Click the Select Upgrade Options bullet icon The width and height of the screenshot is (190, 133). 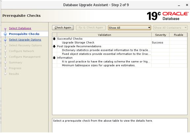point(5,40)
